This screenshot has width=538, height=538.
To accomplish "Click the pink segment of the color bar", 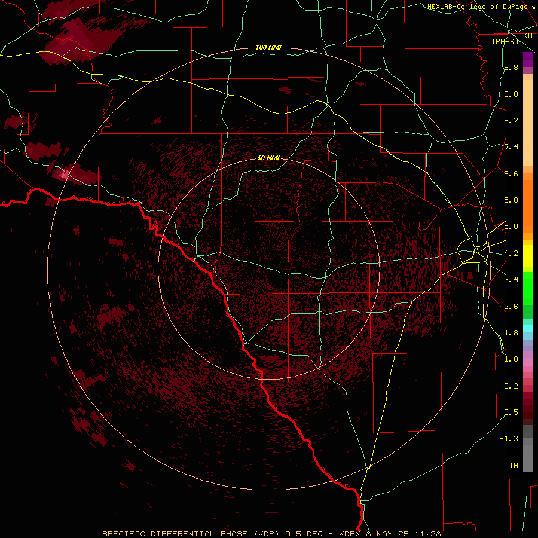I will [x=528, y=362].
